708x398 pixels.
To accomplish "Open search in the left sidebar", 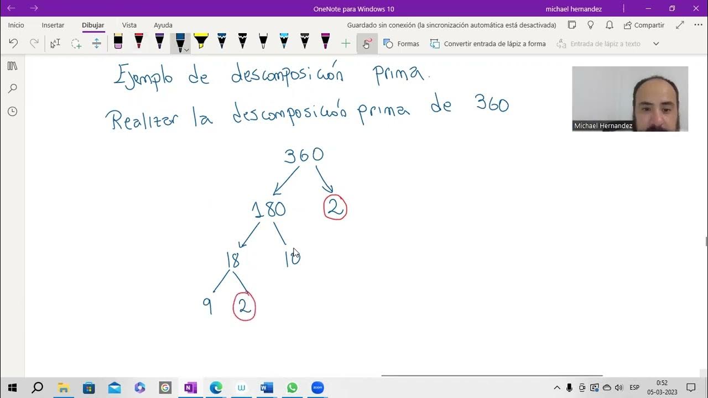I will (x=12, y=88).
